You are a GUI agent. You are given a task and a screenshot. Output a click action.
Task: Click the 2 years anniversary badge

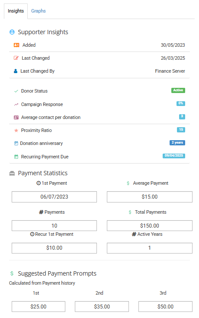coord(177,143)
